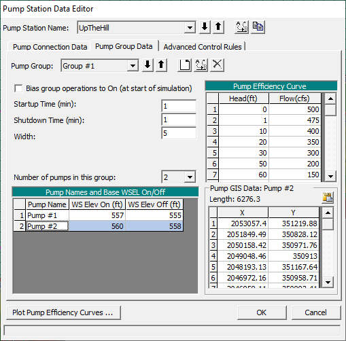The width and height of the screenshot is (346, 341).
Task: Click efficiency curve scrollbar up arrow
Action: click(x=330, y=98)
